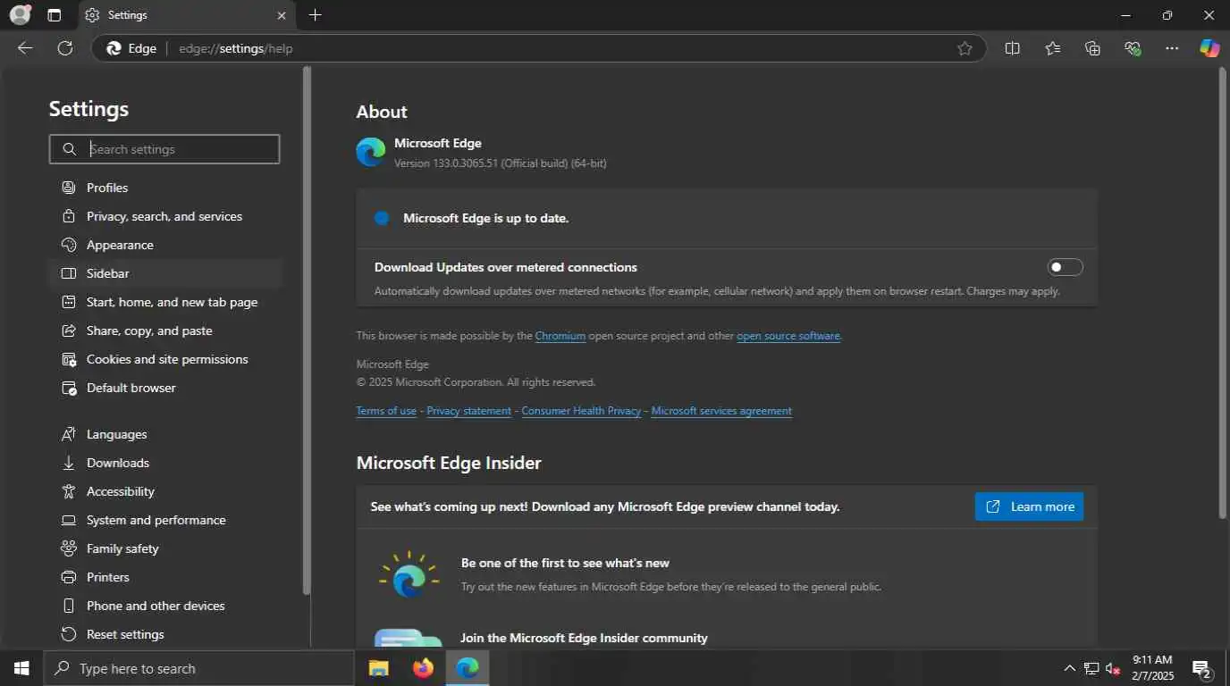Open Family safety section
Image resolution: width=1230 pixels, height=686 pixels.
click(165, 548)
